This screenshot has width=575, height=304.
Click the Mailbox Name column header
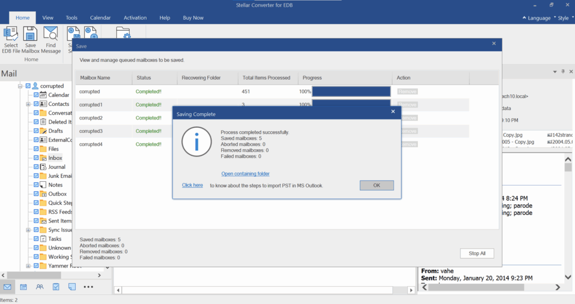click(x=104, y=77)
